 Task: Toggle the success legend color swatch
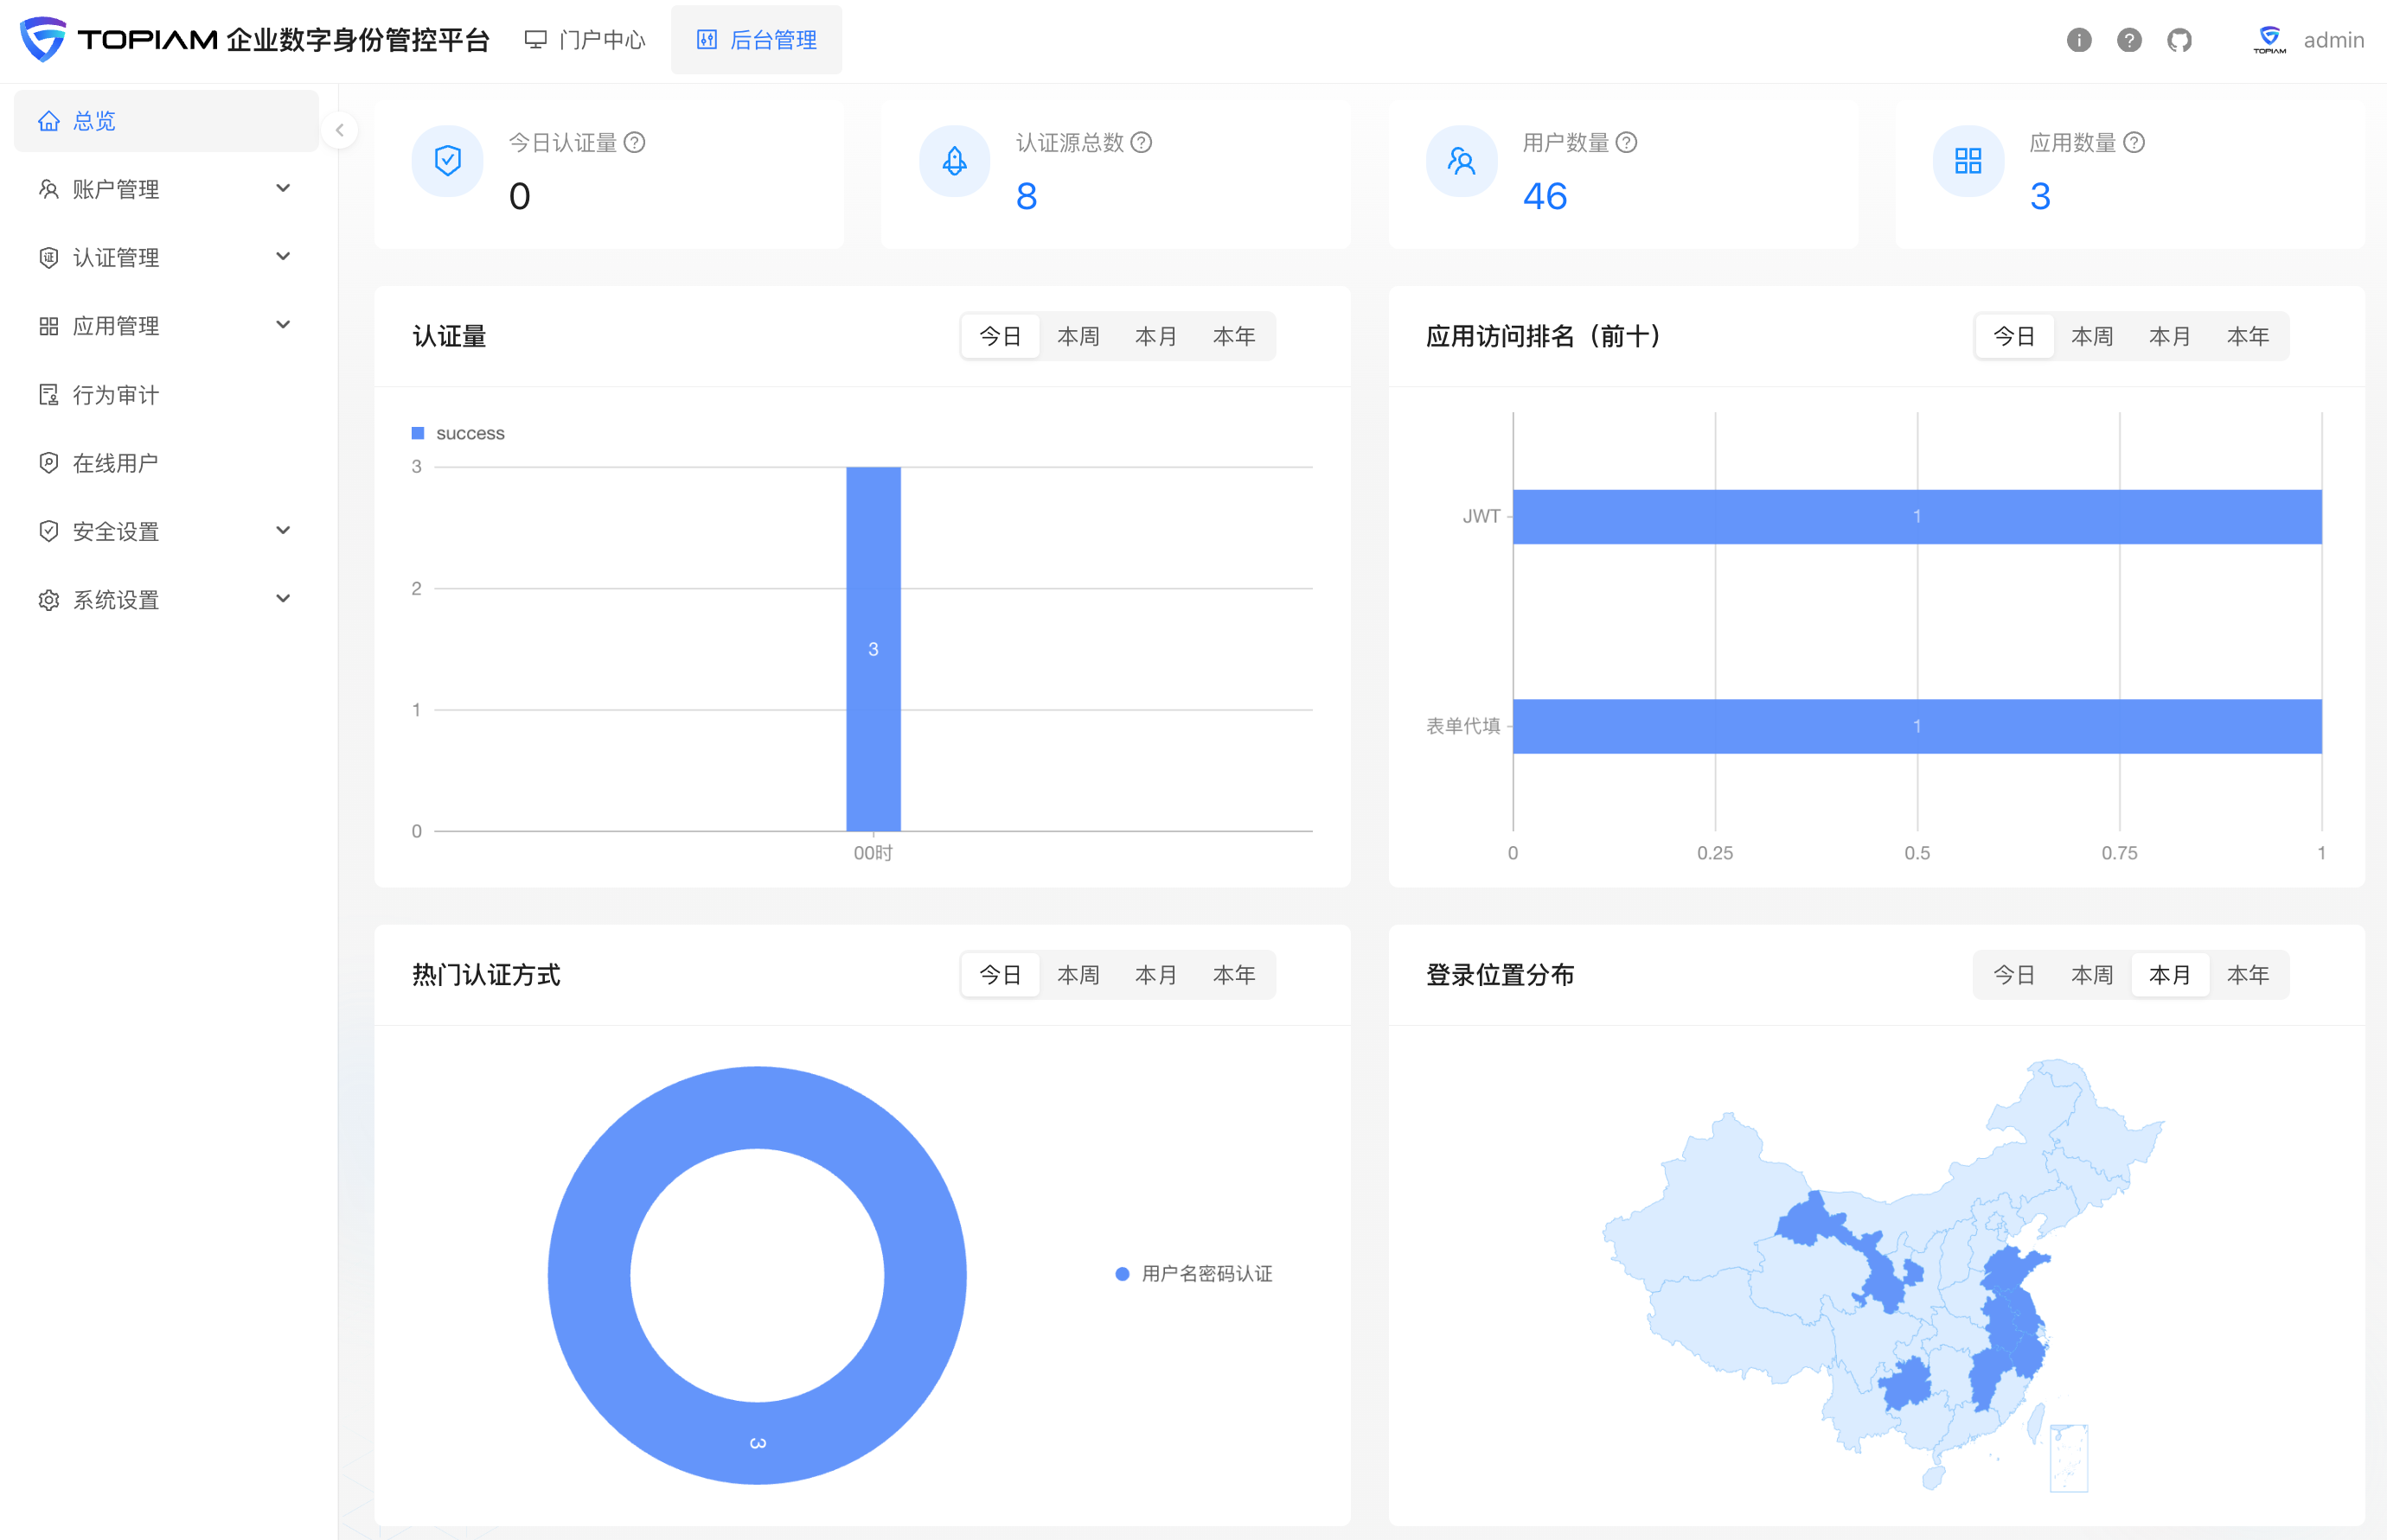[x=419, y=433]
